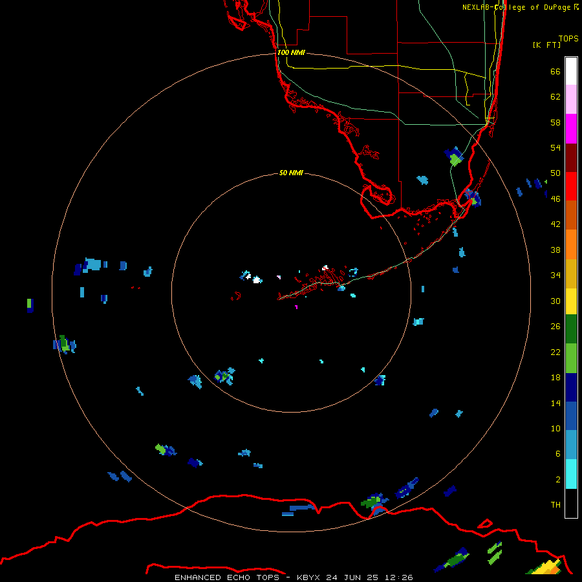
Task: Click the legend value 2
Action: point(557,480)
